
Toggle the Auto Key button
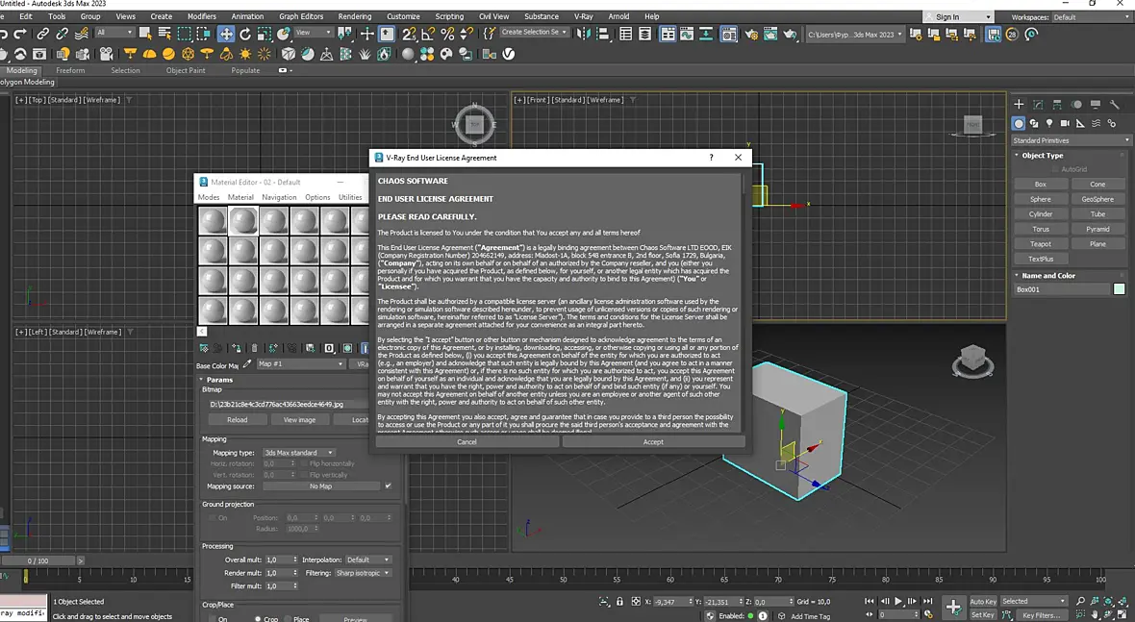(x=983, y=602)
